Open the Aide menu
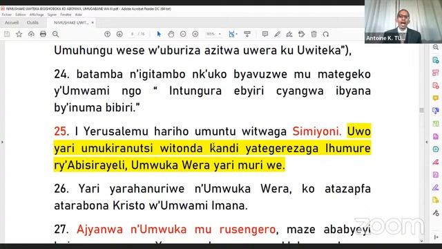Image resolution: width=442 pixels, height=249 pixels. (x=78, y=15)
